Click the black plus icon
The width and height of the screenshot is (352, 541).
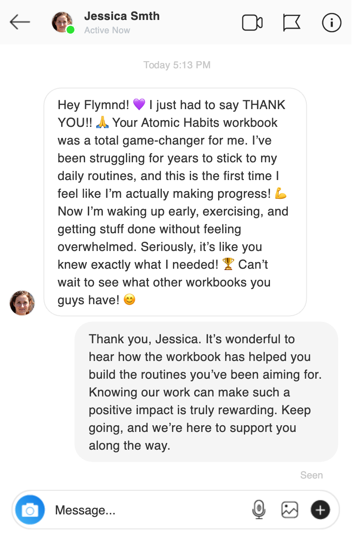(x=320, y=510)
